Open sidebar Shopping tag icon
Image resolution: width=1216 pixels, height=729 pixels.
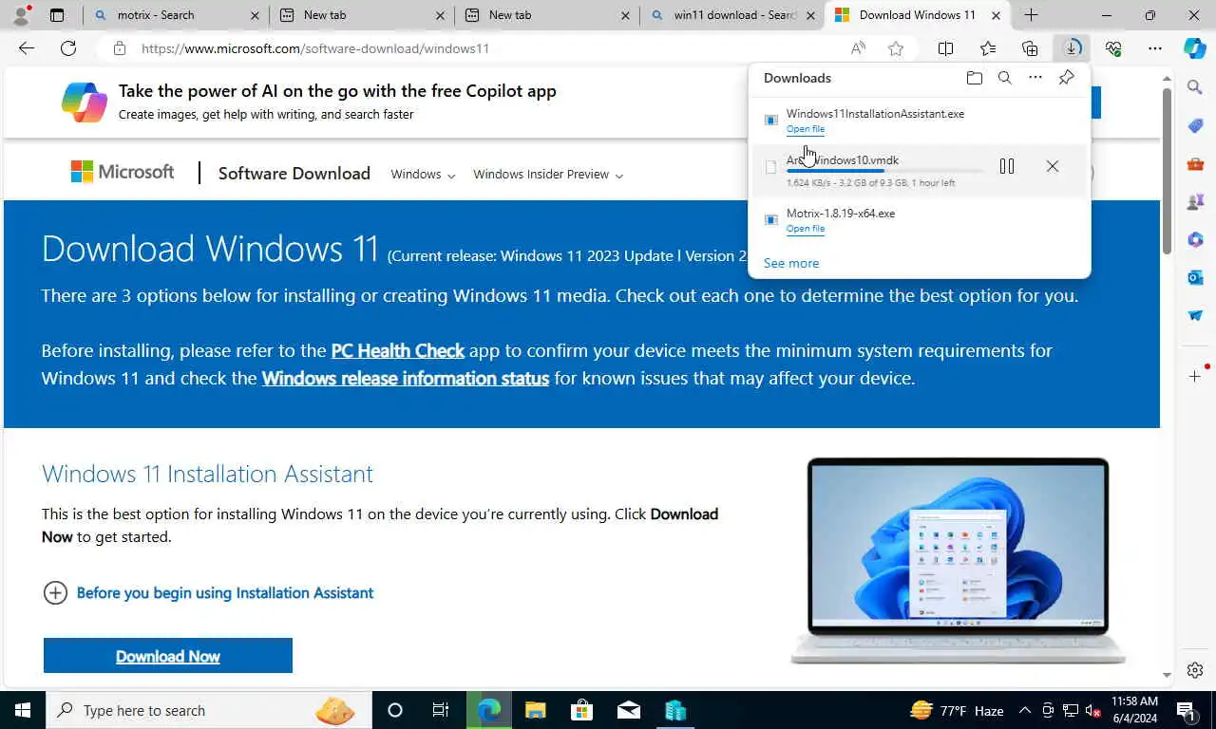pyautogui.click(x=1195, y=125)
